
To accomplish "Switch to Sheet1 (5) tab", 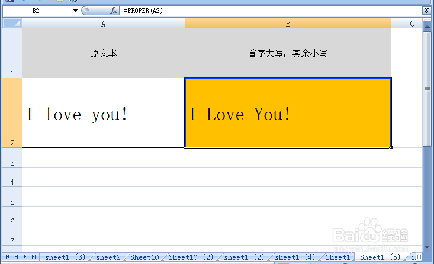I will coord(380,257).
